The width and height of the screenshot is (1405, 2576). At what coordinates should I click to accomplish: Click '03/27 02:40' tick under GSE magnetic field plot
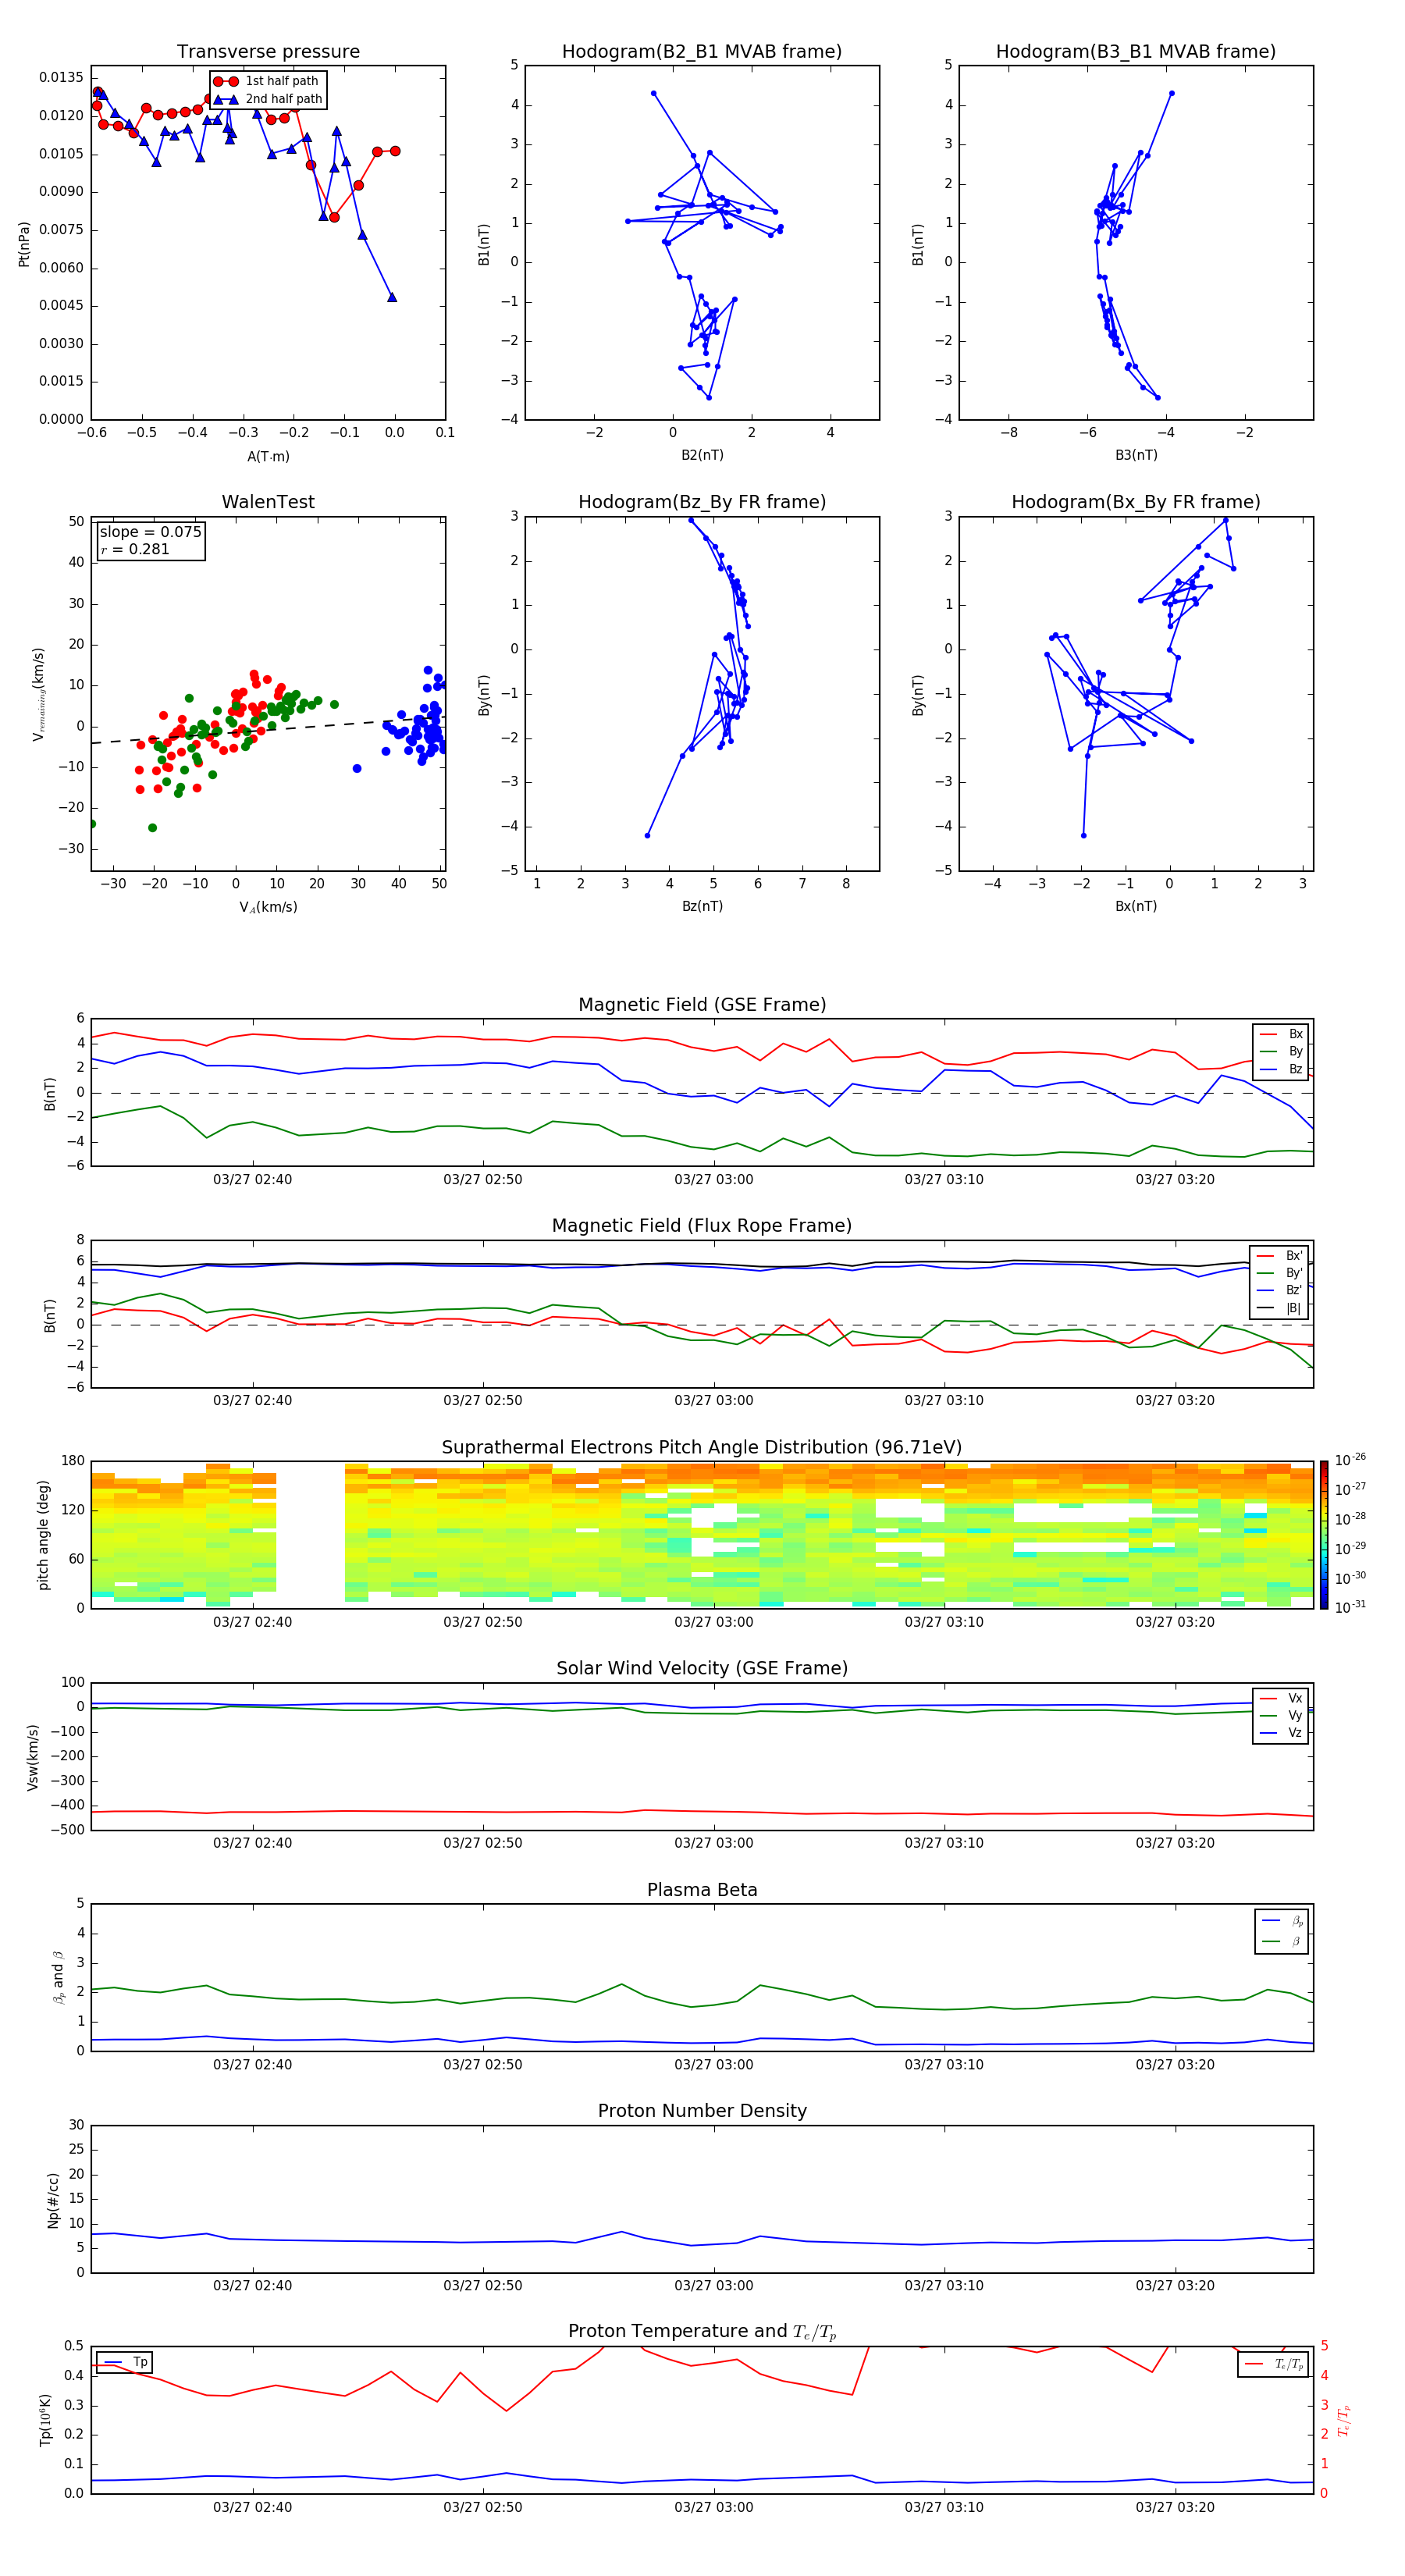coord(252,1180)
